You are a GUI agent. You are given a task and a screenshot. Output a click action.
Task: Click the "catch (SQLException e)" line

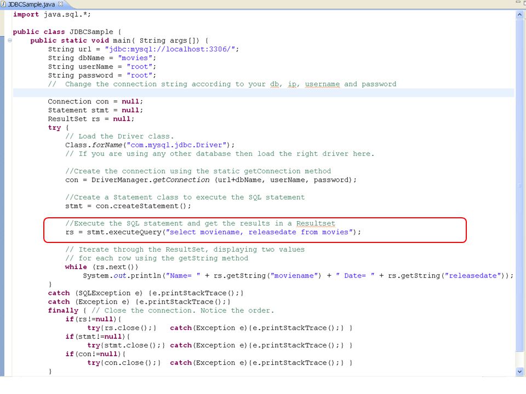(x=146, y=293)
